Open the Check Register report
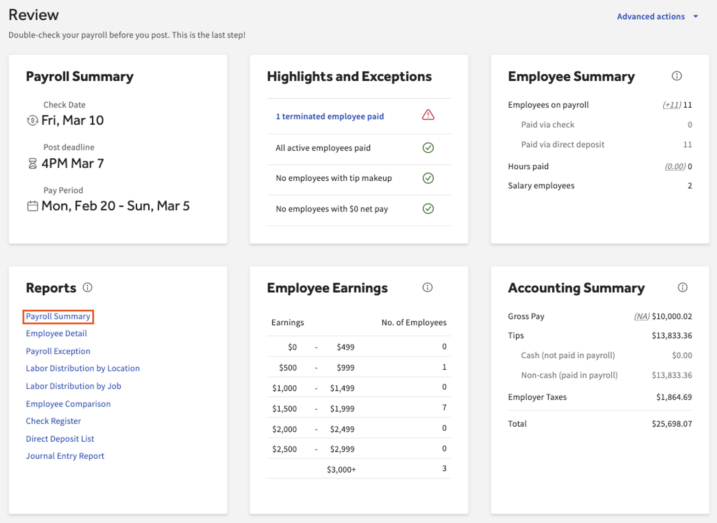717x523 pixels. (x=53, y=421)
